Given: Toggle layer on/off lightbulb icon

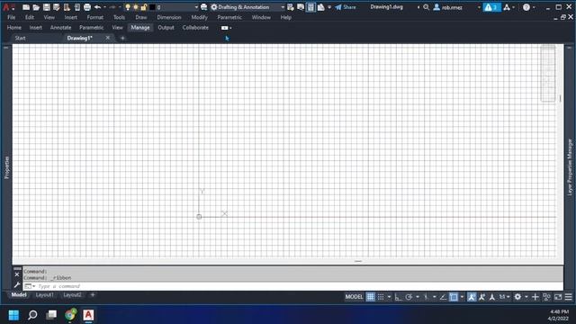Looking at the screenshot, I should [x=128, y=7].
